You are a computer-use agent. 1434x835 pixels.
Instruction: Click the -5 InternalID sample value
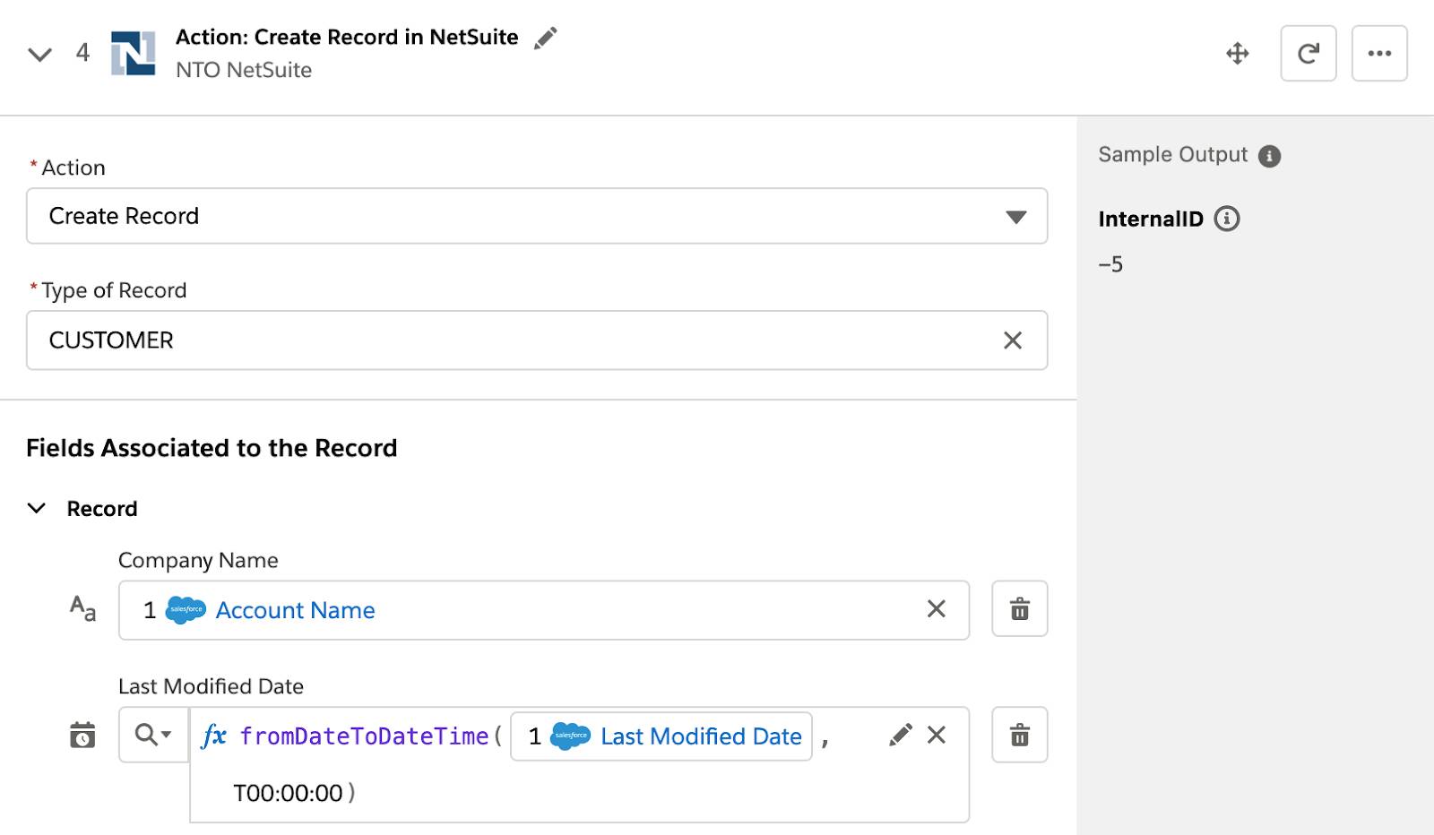[x=1110, y=264]
